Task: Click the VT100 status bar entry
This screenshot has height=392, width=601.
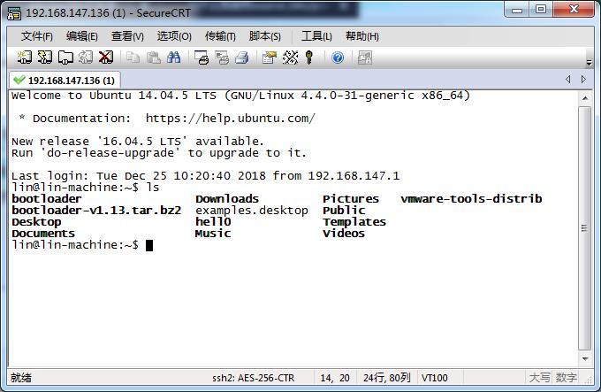Action: [x=434, y=378]
